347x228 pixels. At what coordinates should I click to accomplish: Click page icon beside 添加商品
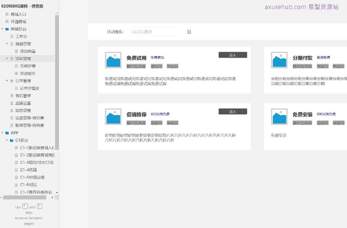coord(16,51)
